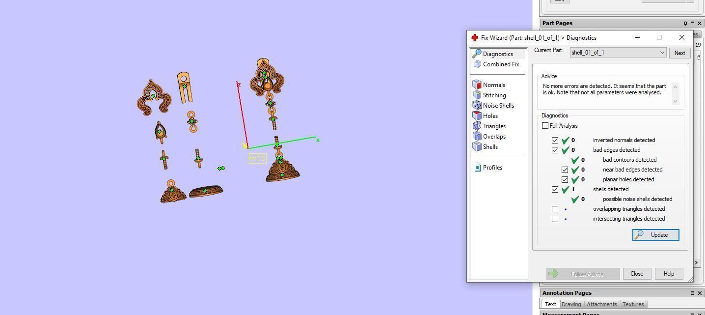Click the WCS label in the viewport
The height and width of the screenshot is (315, 705).
click(257, 158)
